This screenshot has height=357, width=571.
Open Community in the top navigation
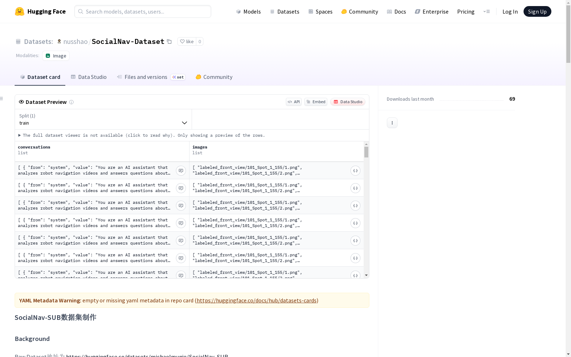pos(360,11)
